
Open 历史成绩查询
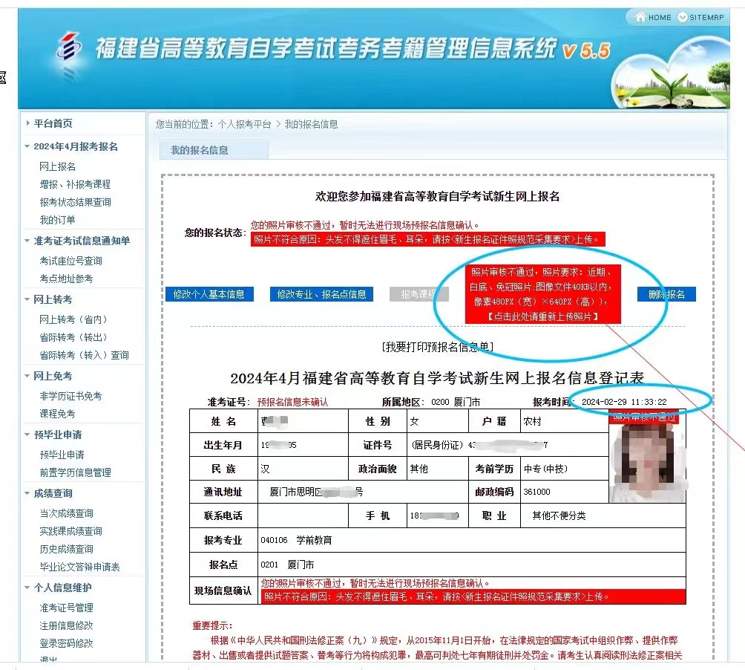point(66,549)
